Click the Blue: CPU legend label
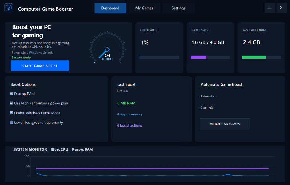The height and width of the screenshot is (185, 290). 60,149
